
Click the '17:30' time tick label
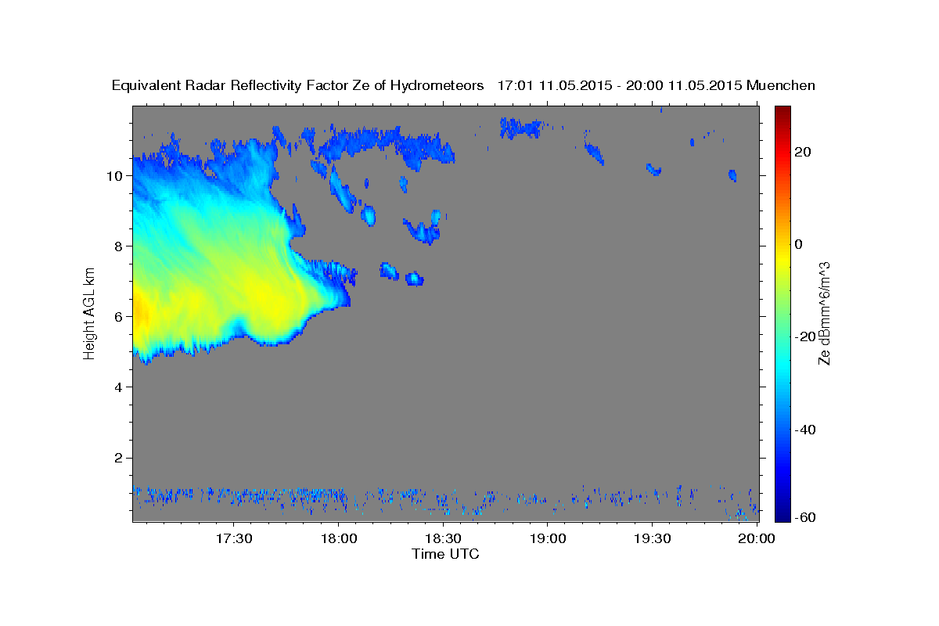pos(234,539)
